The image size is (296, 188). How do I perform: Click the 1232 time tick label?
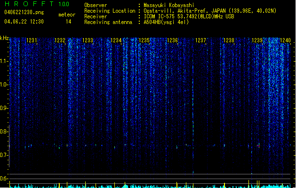60,40
